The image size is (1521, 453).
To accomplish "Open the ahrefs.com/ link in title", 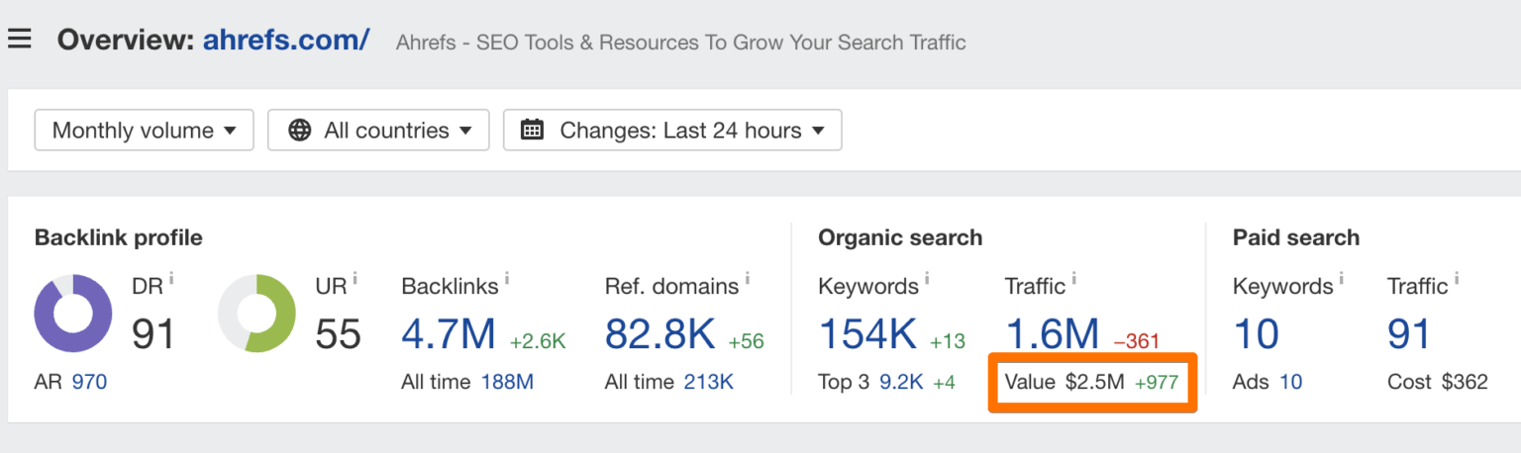I will (x=286, y=41).
